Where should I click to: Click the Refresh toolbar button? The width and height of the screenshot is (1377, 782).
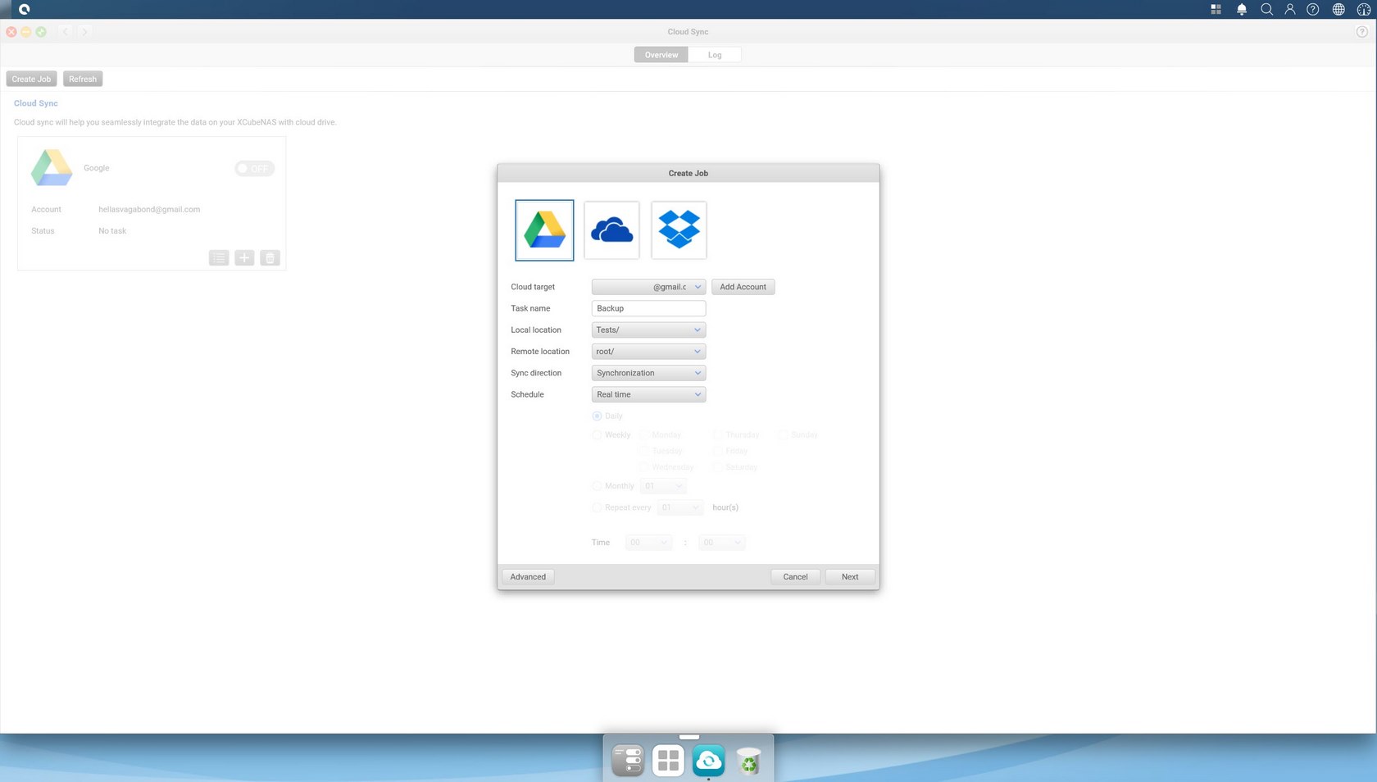(x=83, y=80)
